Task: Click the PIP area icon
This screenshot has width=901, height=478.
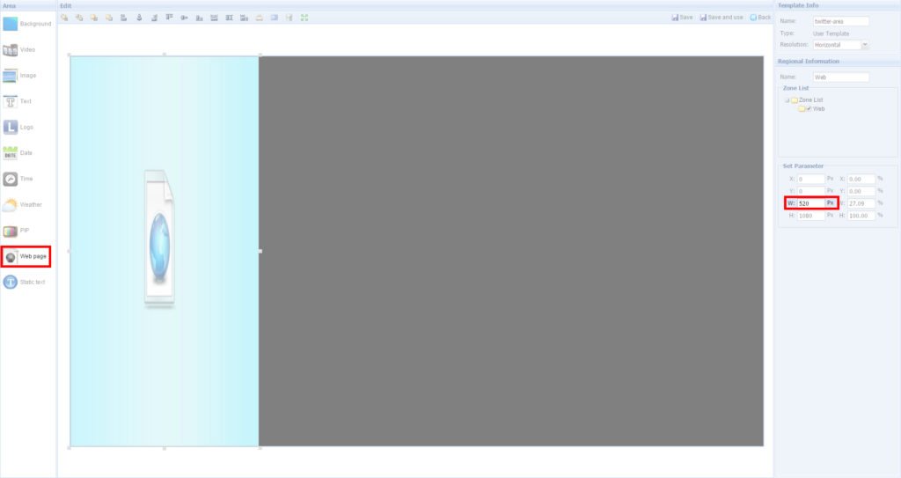Action: [x=26, y=231]
